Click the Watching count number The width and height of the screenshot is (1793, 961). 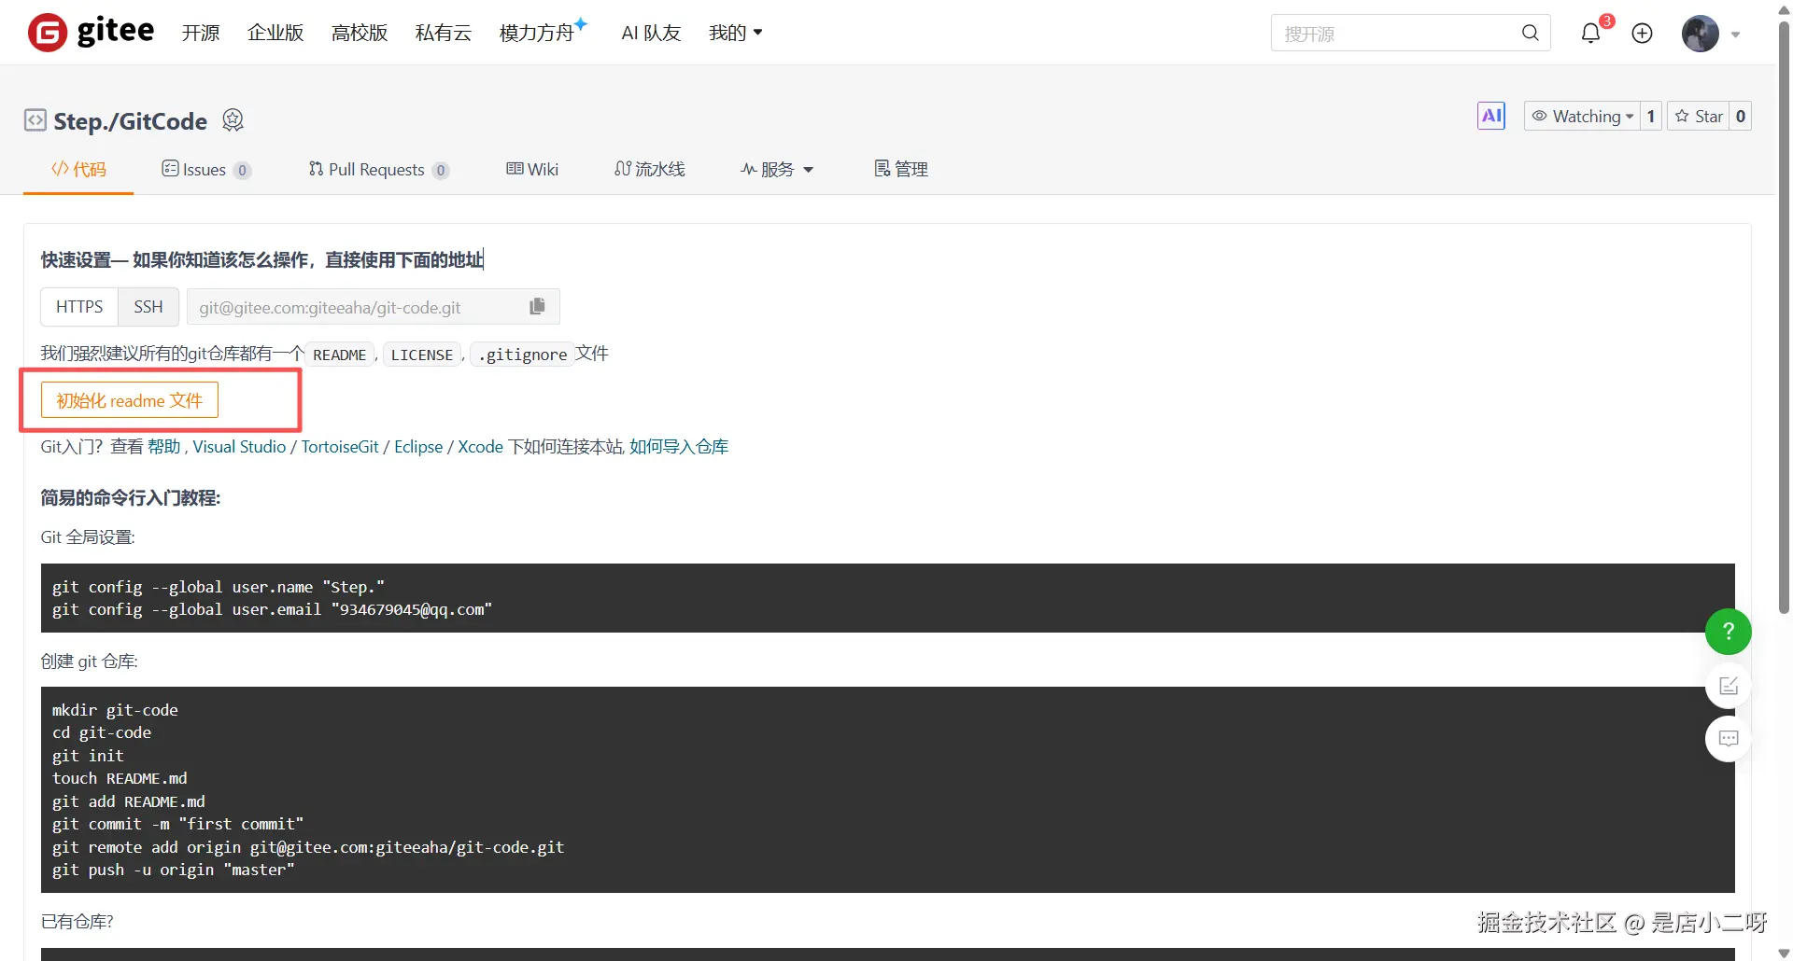1651,116
